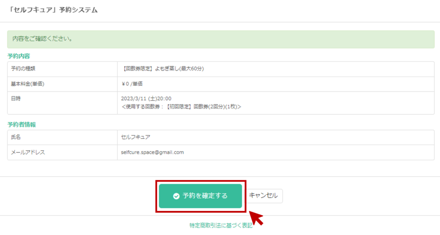Click the 使用する回数券 ticket details line

coord(181,107)
